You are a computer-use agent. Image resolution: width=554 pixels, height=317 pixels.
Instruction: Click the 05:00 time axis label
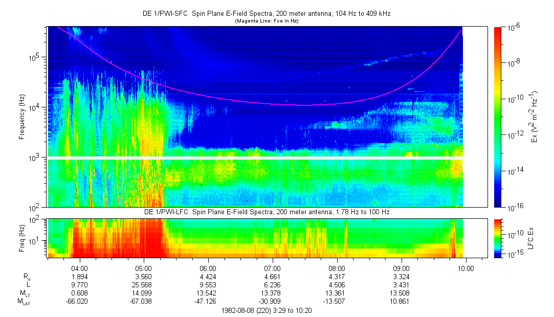click(x=143, y=268)
